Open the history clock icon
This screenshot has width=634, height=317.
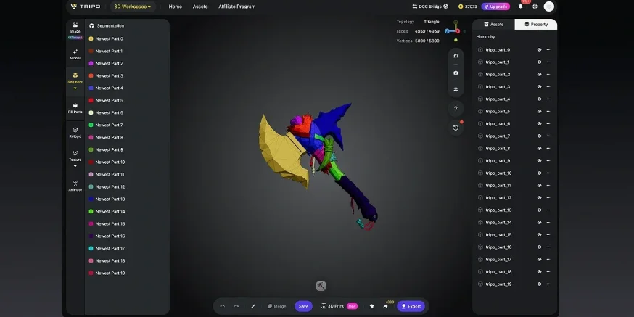point(456,128)
